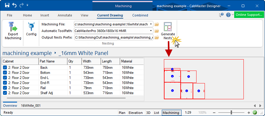Sort by the Material column header
265x116 pixels.
point(132,61)
